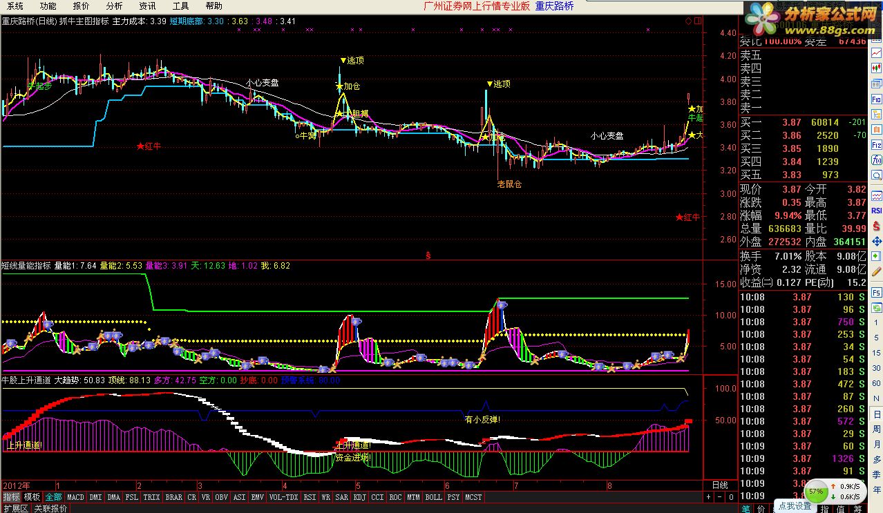Click the 自 self-select stocks icon
Image resolution: width=883 pixels, height=513 pixels.
pos(876,130)
